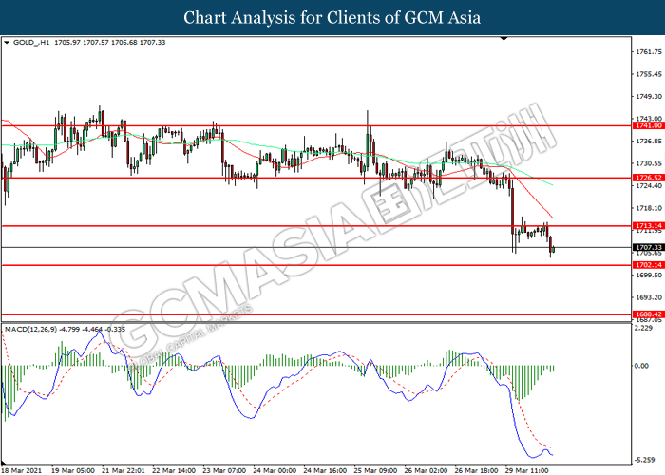This screenshot has width=665, height=475.
Task: Click the 19 Mar 05:00 time label
Action: [x=73, y=471]
